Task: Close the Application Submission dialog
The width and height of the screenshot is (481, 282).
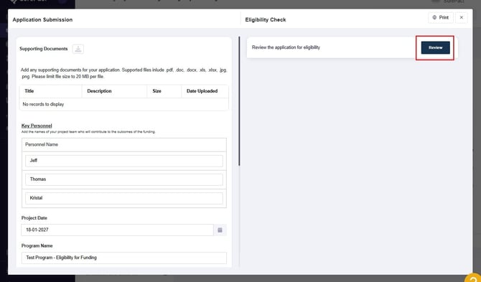Action: 462,17
